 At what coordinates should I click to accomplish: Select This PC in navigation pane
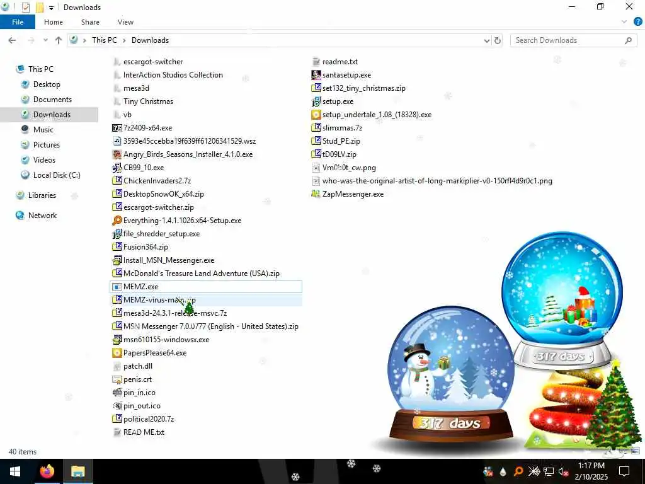tap(41, 69)
